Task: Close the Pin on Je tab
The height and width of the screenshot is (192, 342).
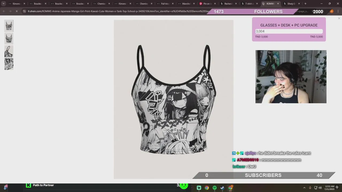Action: [215, 4]
